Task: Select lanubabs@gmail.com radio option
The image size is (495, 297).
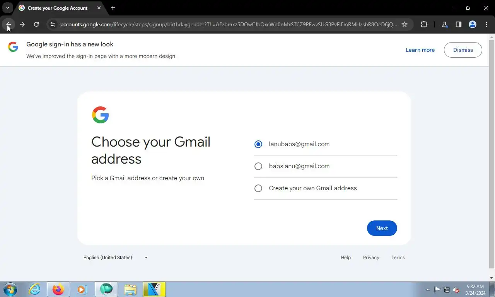Action: 258,144
